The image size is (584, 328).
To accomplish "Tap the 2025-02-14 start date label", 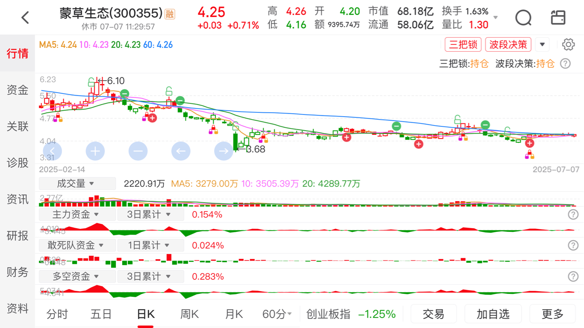I will [x=62, y=169].
